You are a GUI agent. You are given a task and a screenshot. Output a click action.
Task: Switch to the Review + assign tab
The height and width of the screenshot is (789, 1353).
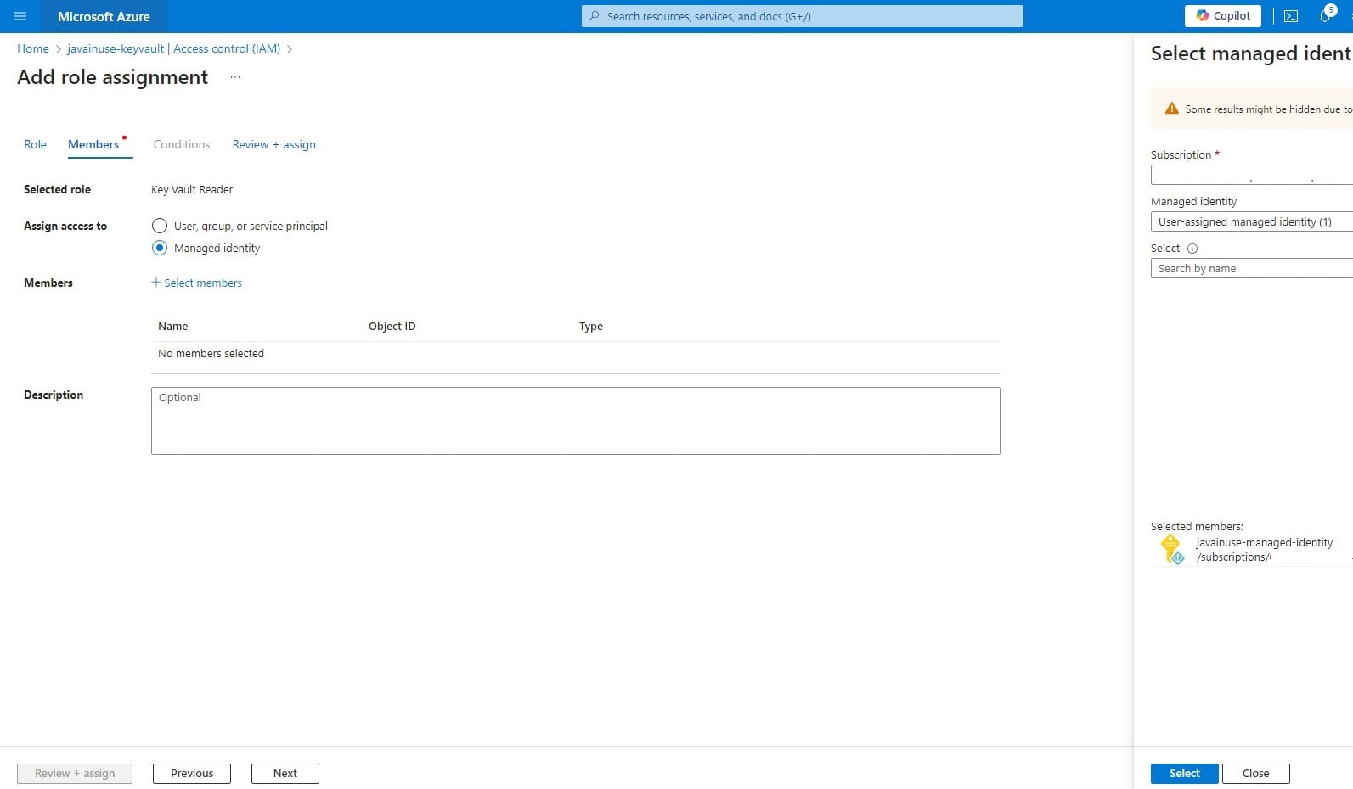coord(273,144)
